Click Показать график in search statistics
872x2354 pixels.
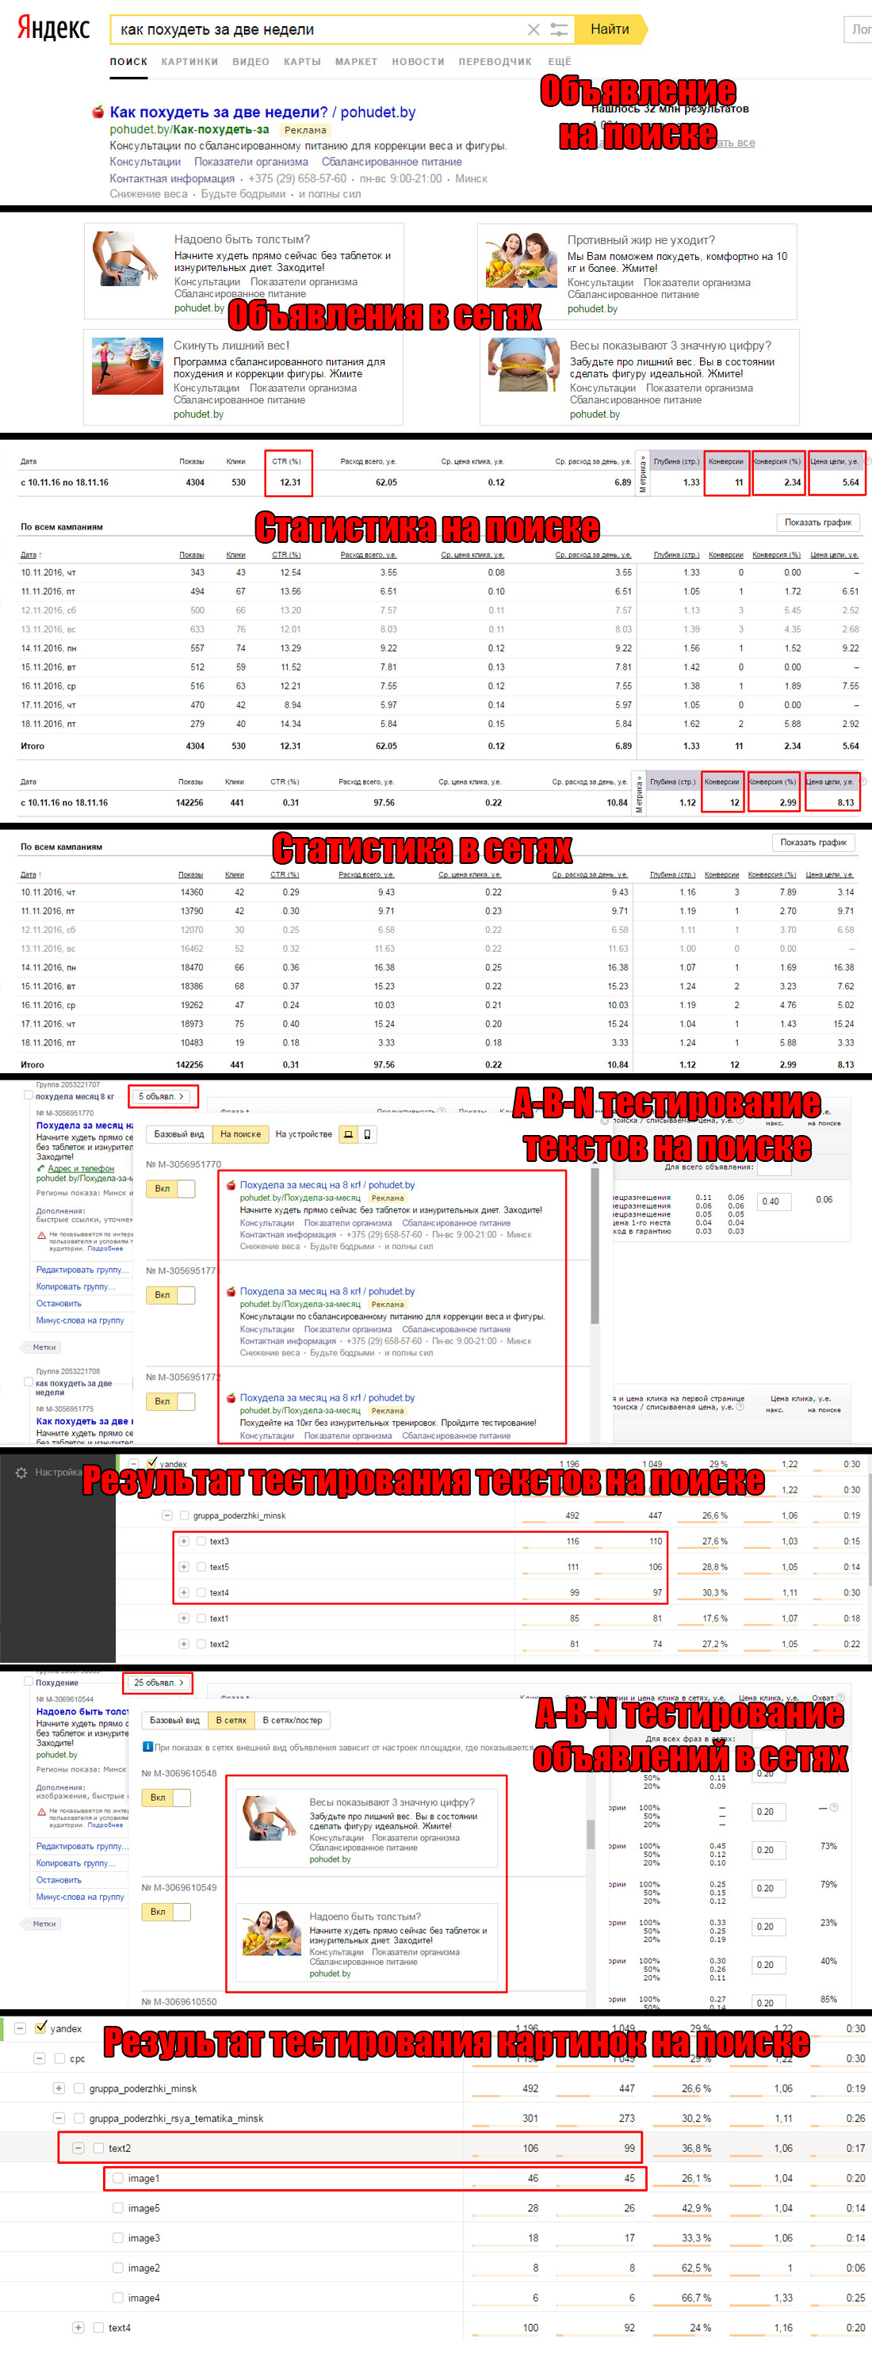pos(818,522)
